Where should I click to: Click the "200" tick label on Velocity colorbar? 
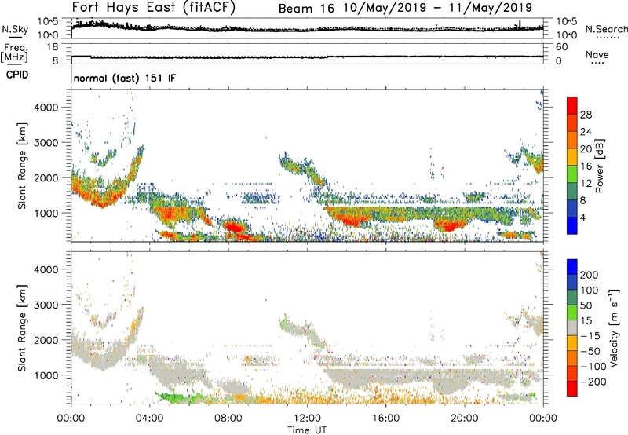(x=590, y=275)
